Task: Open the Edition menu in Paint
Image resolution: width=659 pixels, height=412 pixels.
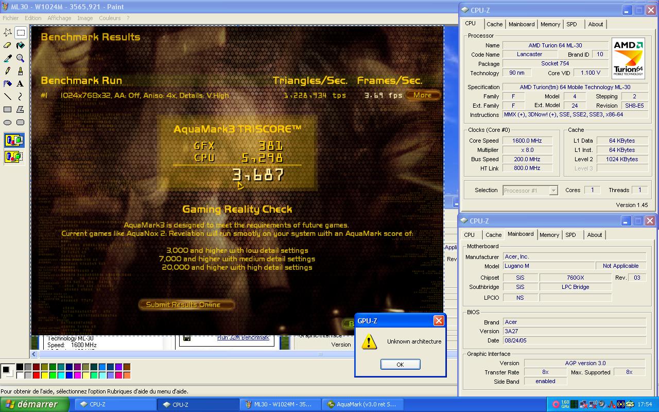Action: (33, 18)
